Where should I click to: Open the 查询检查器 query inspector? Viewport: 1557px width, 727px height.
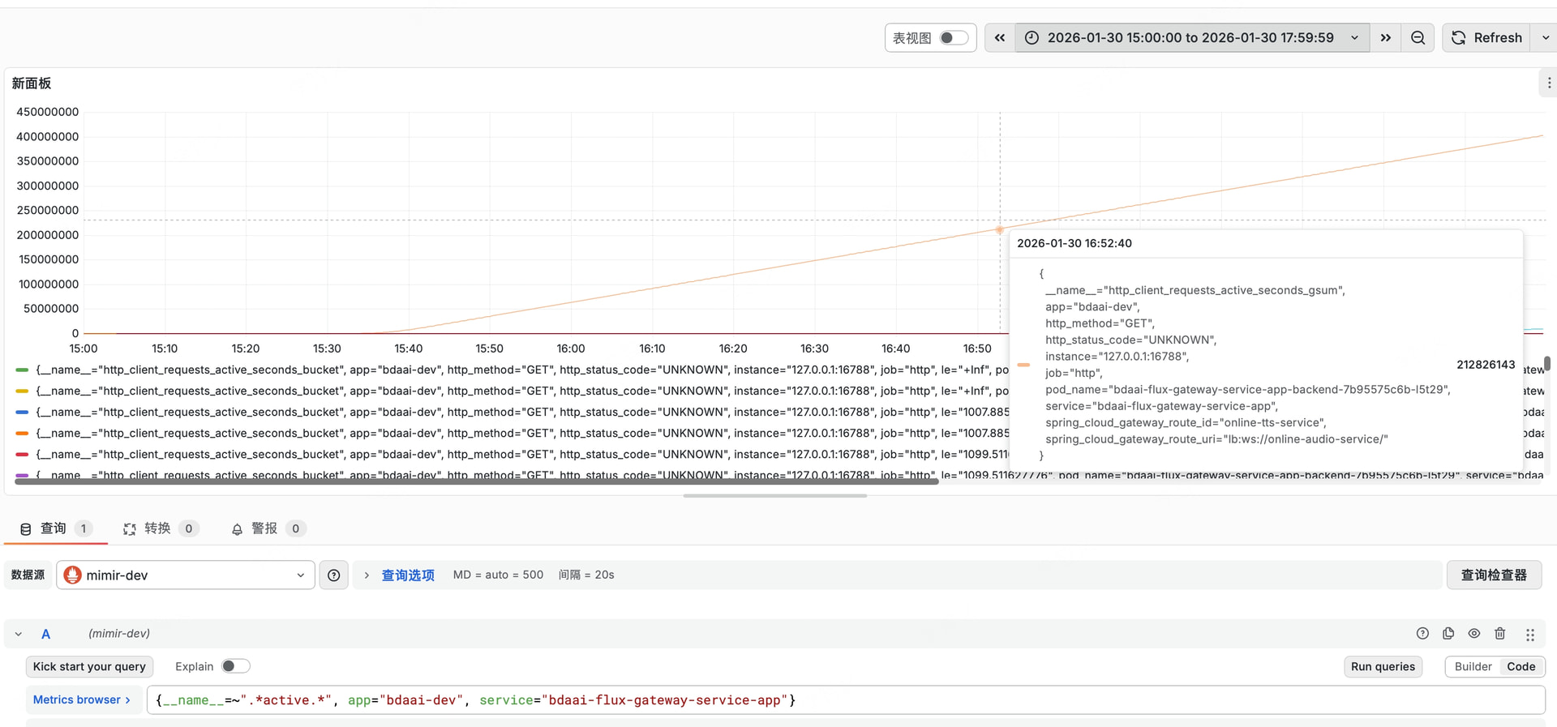pos(1494,575)
